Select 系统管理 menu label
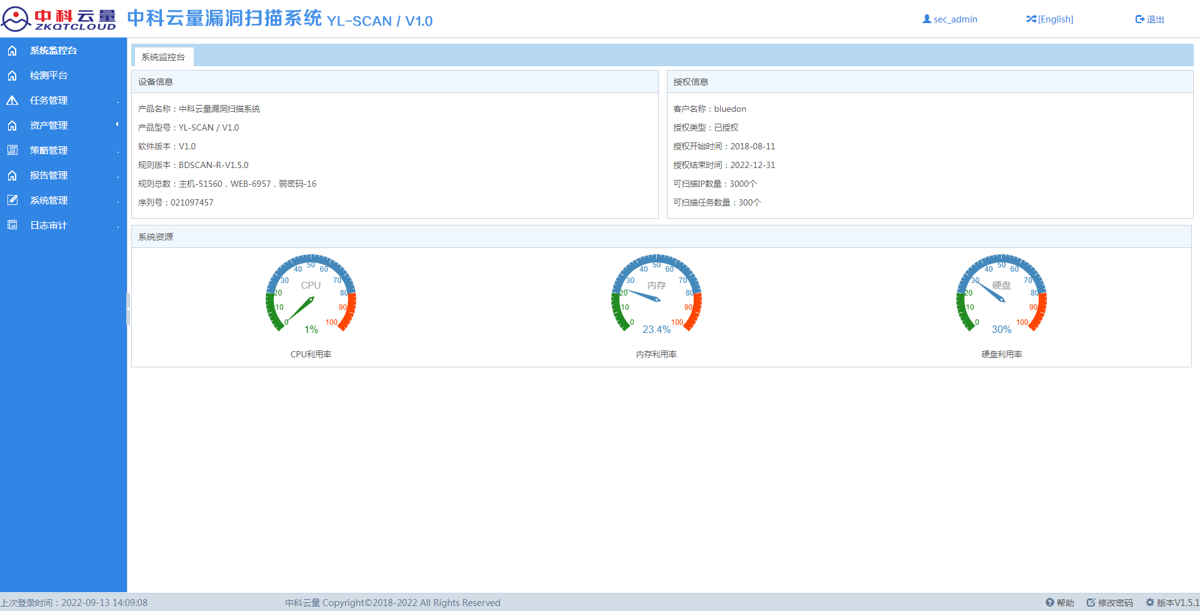Image resolution: width=1200 pixels, height=611 pixels. click(49, 201)
